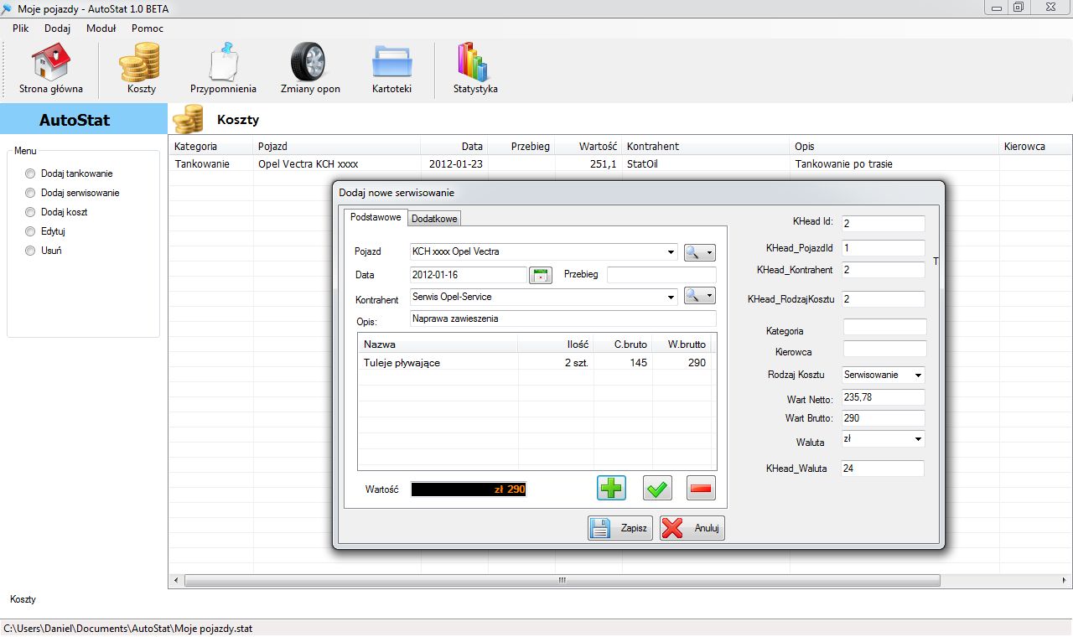The height and width of the screenshot is (637, 1073).
Task: Open Plik menu
Action: (x=21, y=28)
